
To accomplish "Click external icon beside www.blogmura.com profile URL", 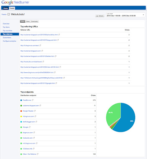I will 55,72.
